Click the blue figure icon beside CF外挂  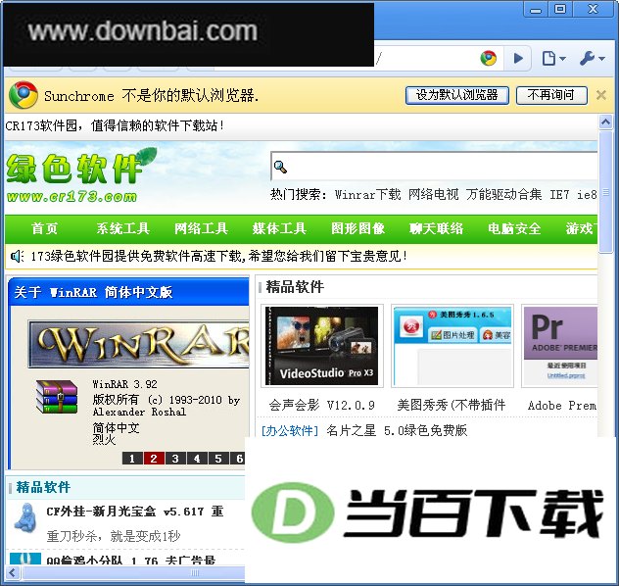pyautogui.click(x=25, y=517)
